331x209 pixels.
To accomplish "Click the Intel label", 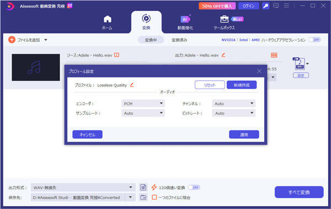I will 243,40.
